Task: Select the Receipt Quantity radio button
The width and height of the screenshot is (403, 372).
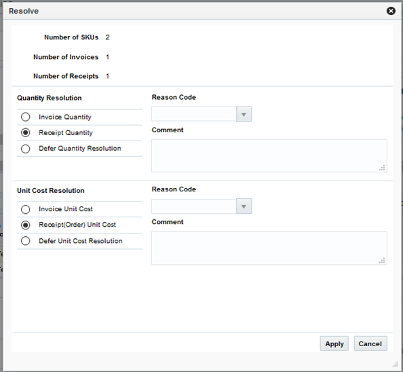Action: tap(26, 132)
